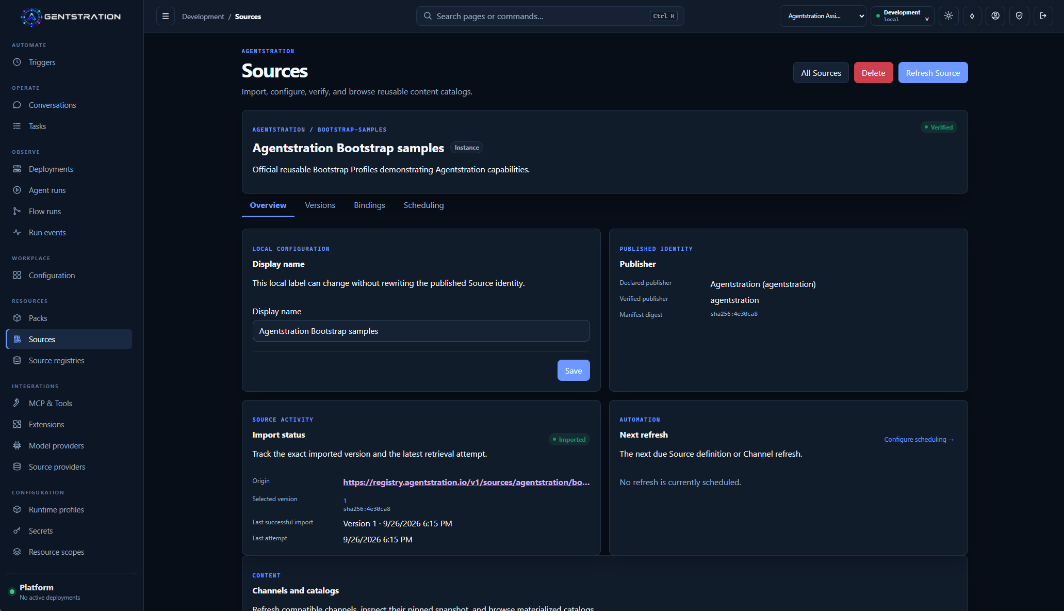Click Resource scopes layers icon
The width and height of the screenshot is (1064, 611).
(17, 552)
